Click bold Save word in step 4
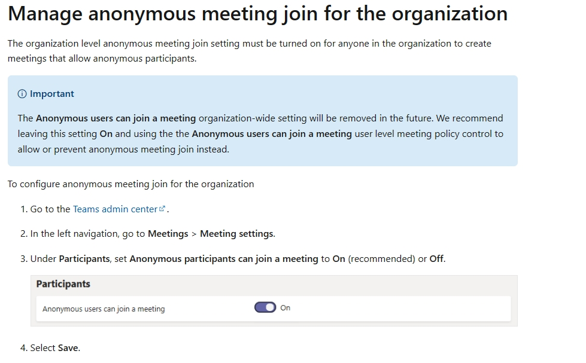The width and height of the screenshot is (586, 363). (x=68, y=348)
